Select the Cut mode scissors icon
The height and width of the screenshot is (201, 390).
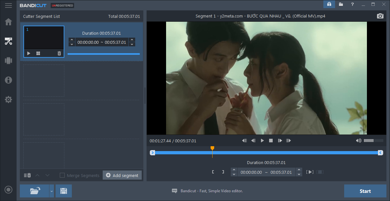click(x=8, y=41)
